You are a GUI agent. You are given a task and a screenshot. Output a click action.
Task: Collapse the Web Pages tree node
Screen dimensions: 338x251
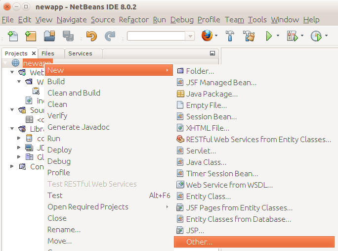tap(12, 72)
